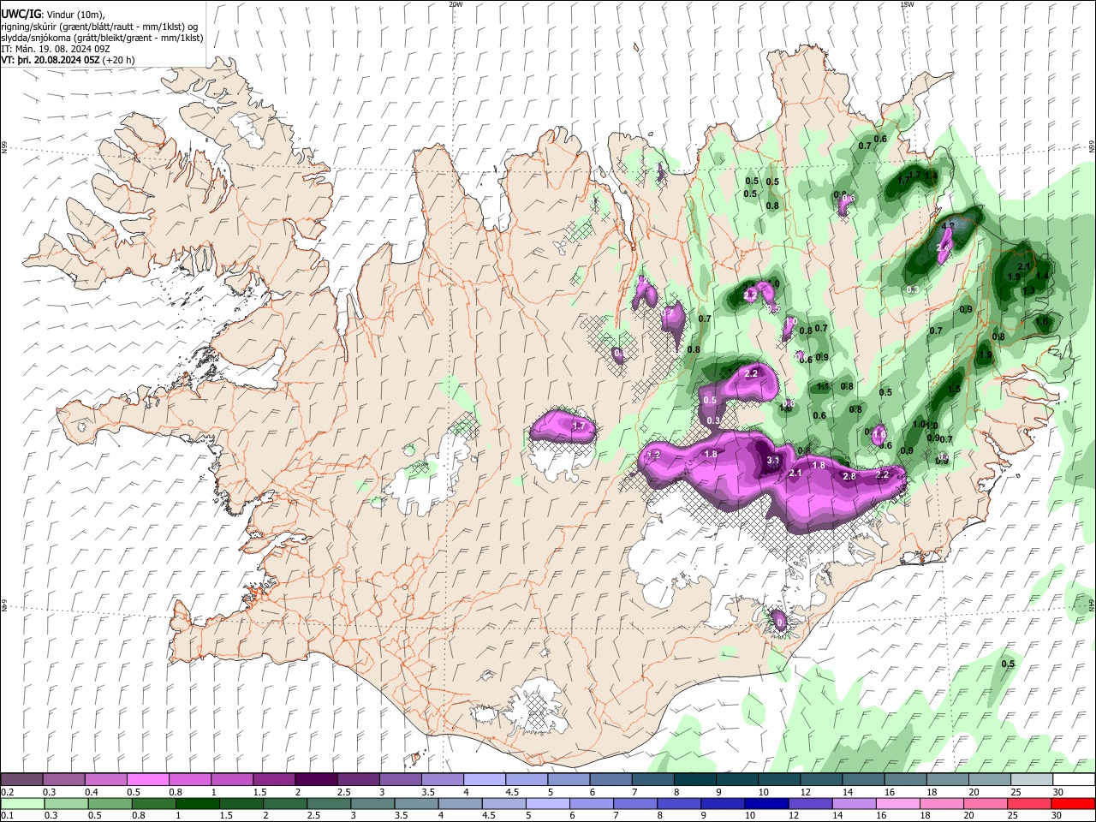The height and width of the screenshot is (822, 1096).
Task: Click the 'rigning/skúrir' legend description line
Action: coord(99,27)
